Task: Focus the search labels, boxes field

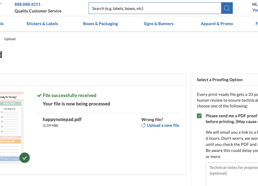Action: [x=155, y=8]
